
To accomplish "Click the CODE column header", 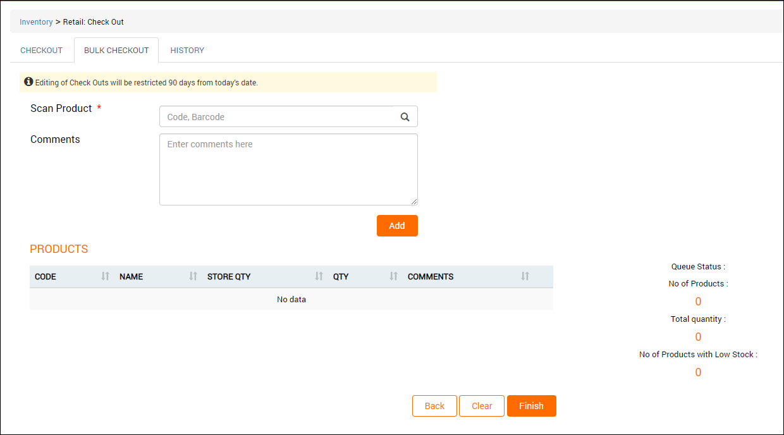I will [72, 276].
